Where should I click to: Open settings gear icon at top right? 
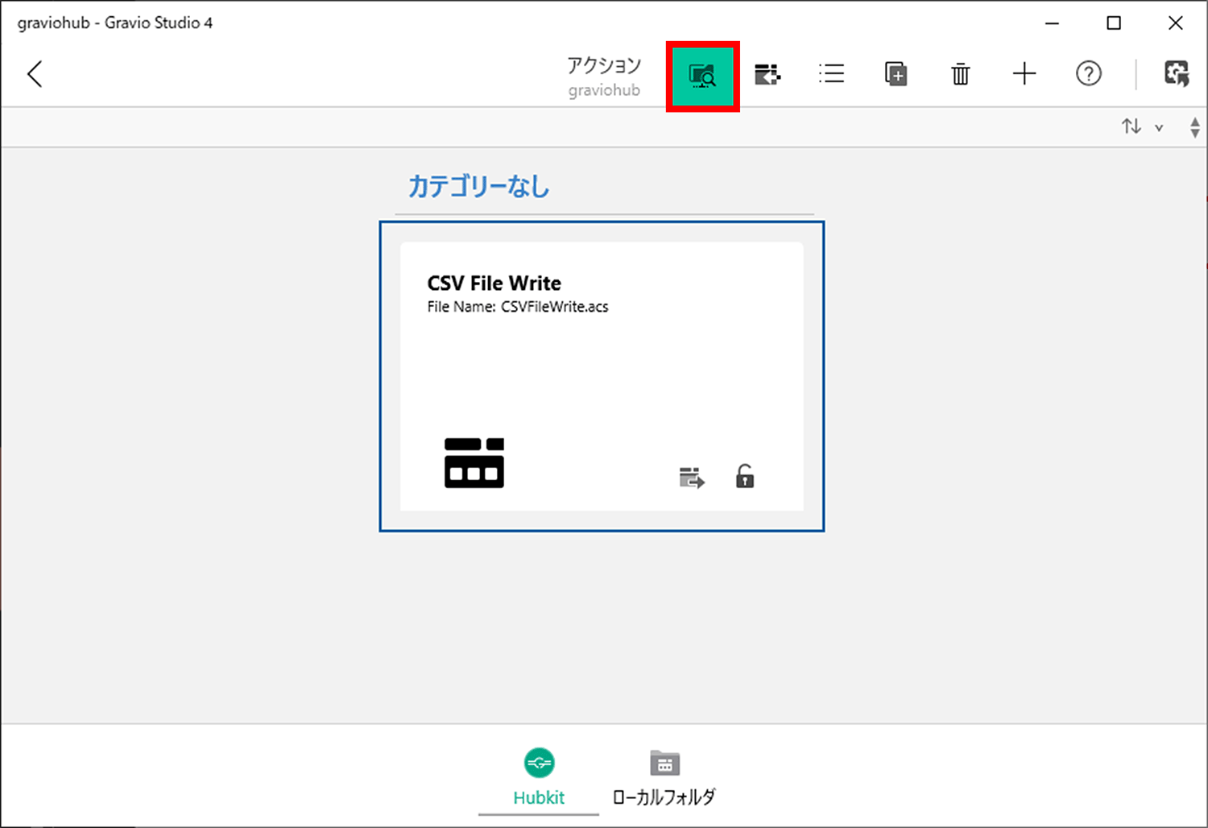coord(1177,74)
